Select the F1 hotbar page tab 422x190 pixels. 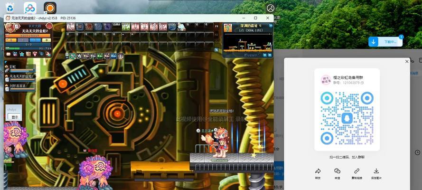[x=216, y=27]
